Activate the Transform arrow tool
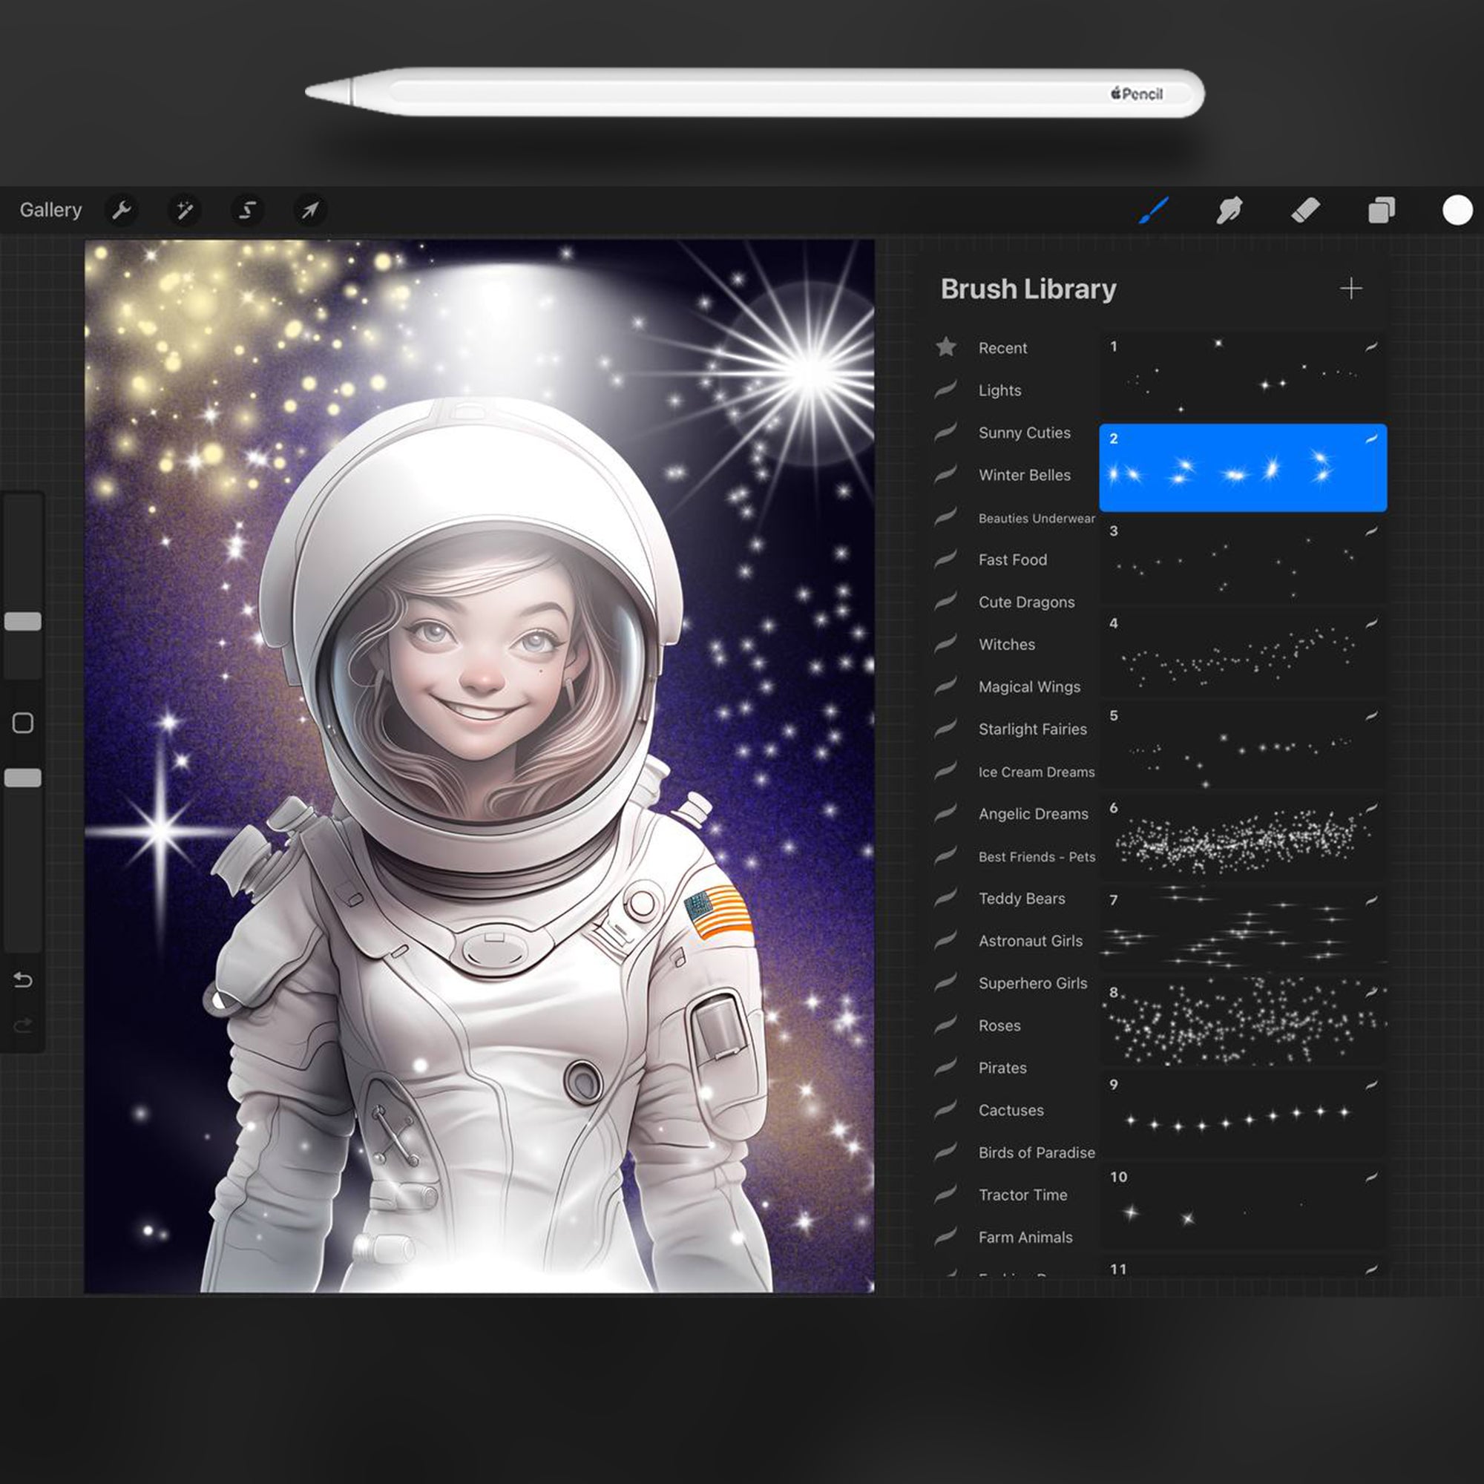This screenshot has width=1484, height=1484. (x=310, y=210)
